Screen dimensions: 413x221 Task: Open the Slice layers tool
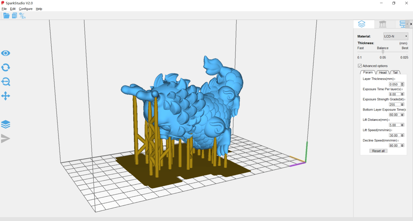point(6,124)
